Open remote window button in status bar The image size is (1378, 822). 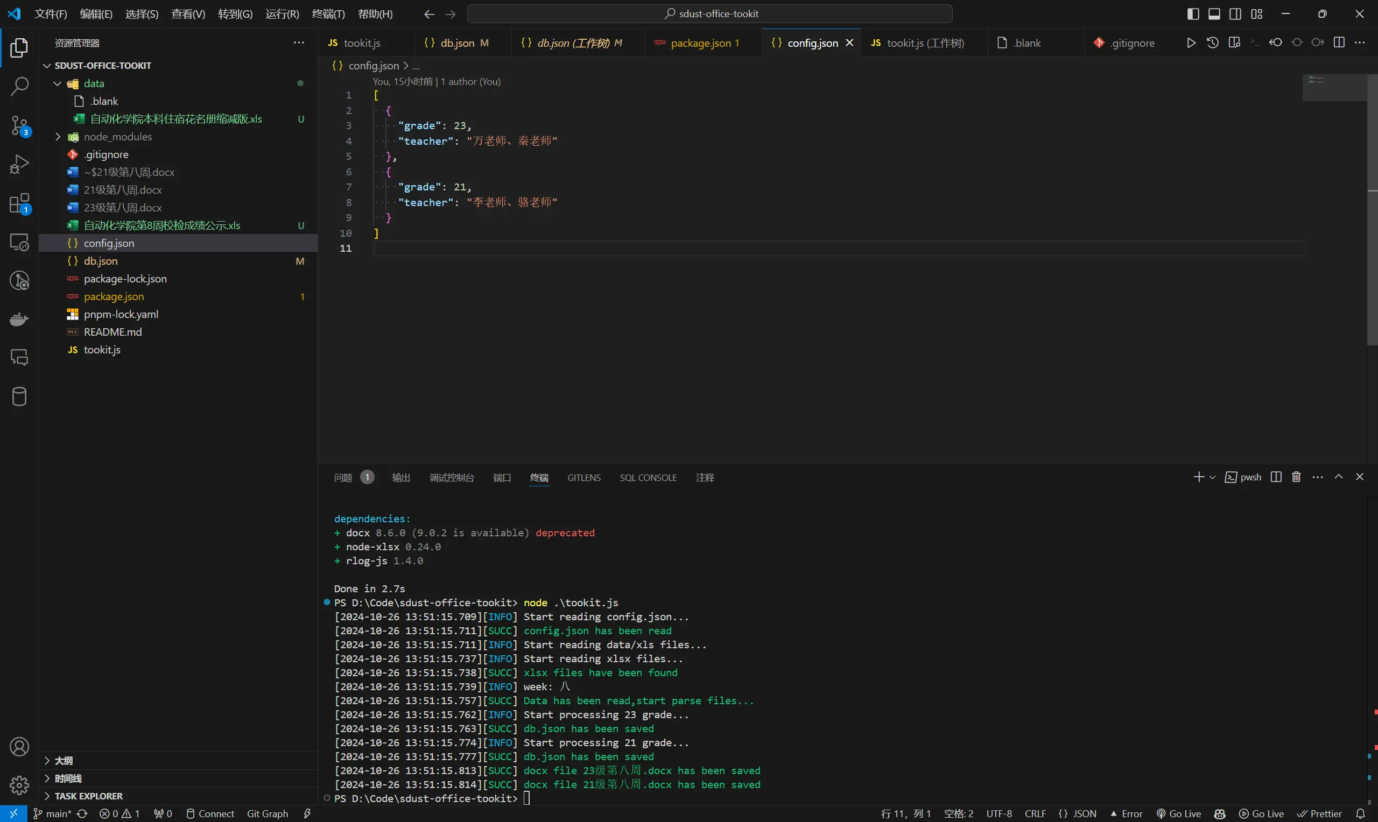[x=13, y=814]
